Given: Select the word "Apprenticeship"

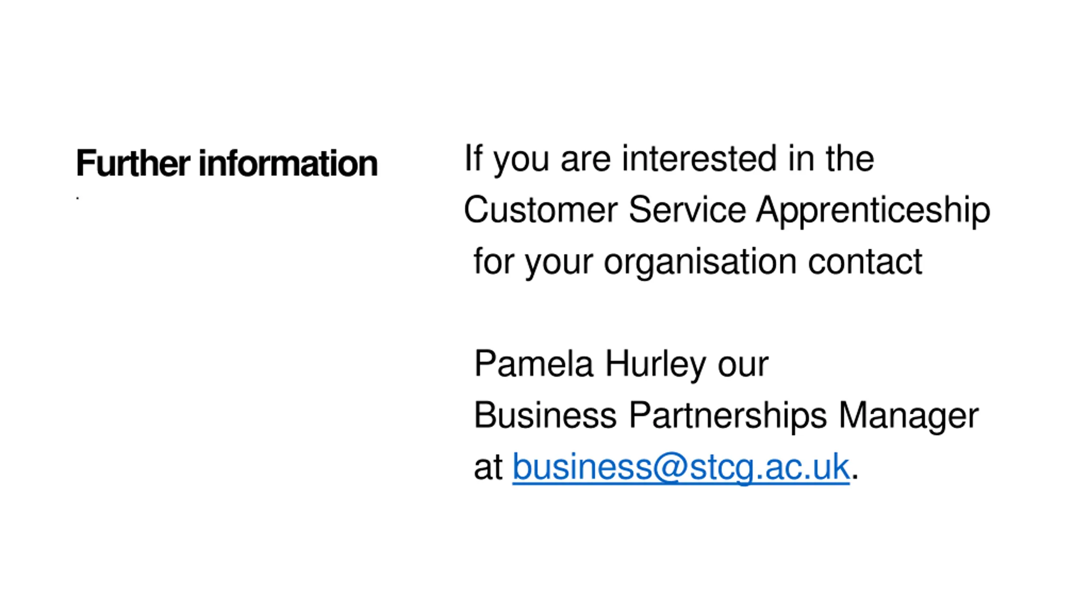Looking at the screenshot, I should pos(873,209).
